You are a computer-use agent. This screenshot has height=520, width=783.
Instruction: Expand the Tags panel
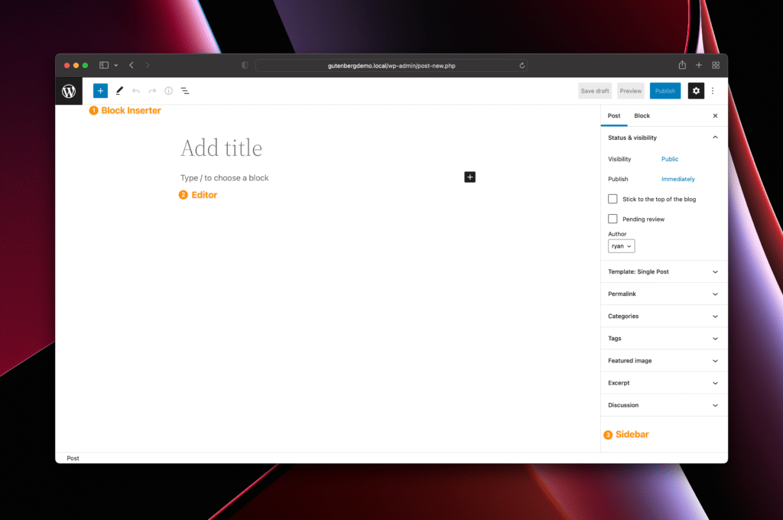click(x=663, y=338)
